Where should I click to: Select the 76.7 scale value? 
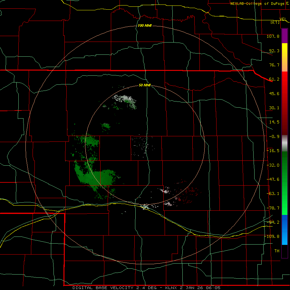coord(274,65)
